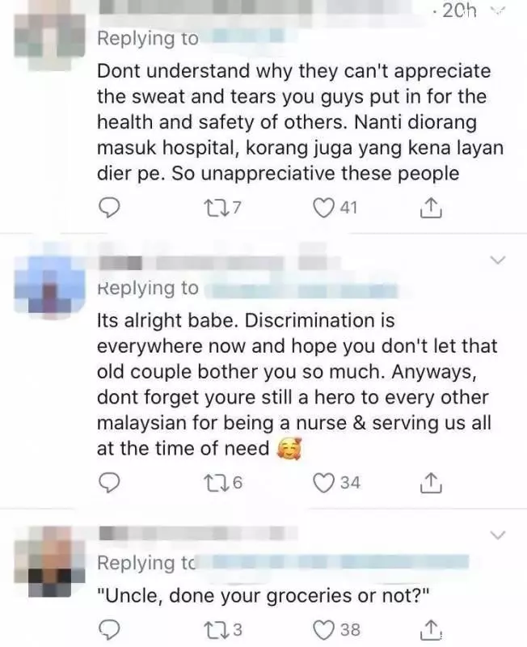
Task: Expand options chevron on 'Its alright babe' tweet
Action: pos(497,260)
